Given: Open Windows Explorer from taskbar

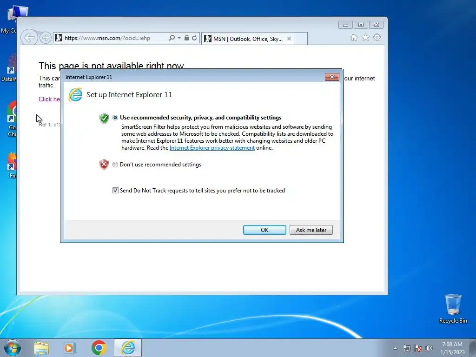Looking at the screenshot, I should 41,348.
